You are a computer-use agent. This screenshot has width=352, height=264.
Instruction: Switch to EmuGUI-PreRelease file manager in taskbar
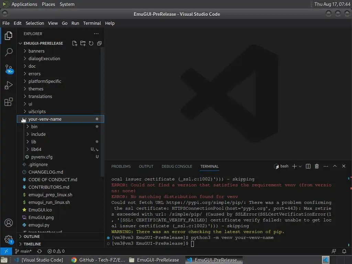coord(154,260)
